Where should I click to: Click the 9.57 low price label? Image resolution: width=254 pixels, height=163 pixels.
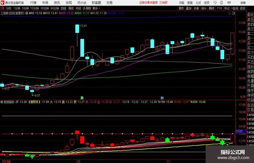37,96
